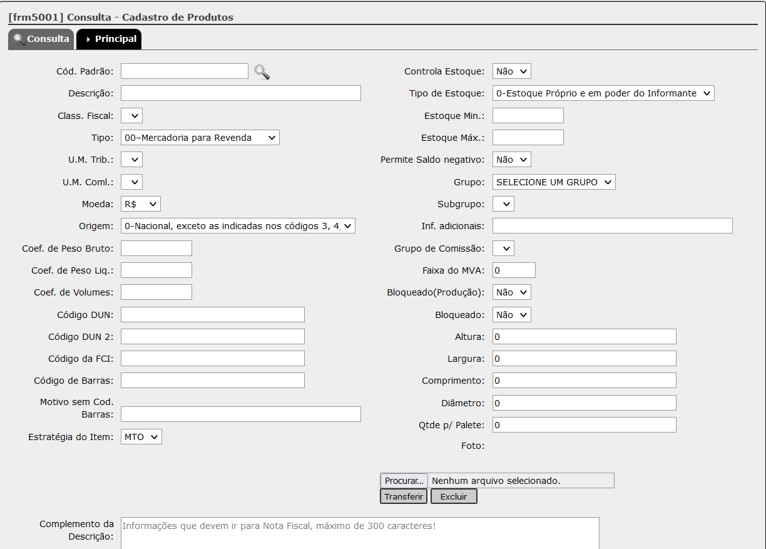Click the Estoque Min. input field
766x549 pixels.
(528, 116)
